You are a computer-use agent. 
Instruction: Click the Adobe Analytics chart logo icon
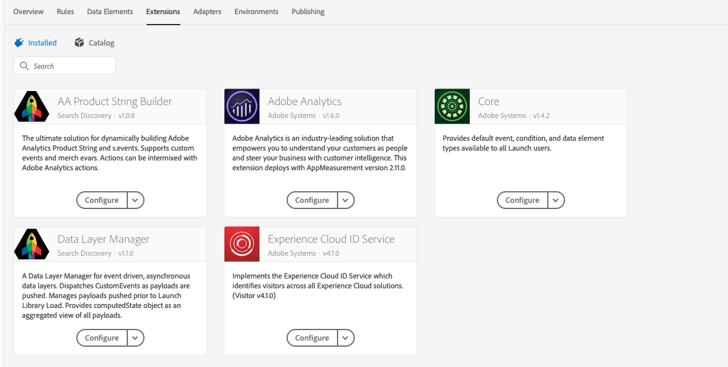click(242, 106)
